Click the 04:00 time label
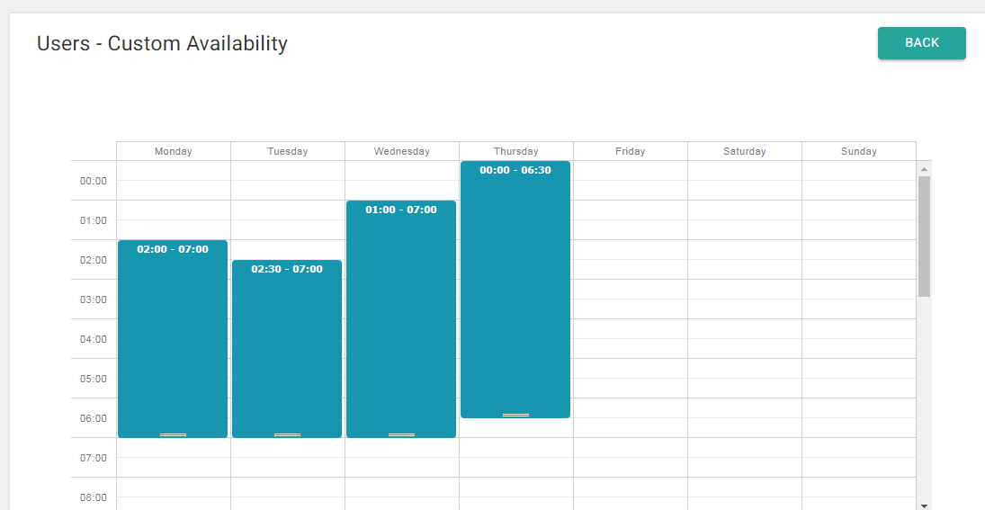 94,339
